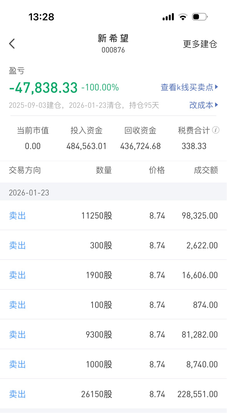
Task: Tap 卖出 in the 300股 row
Action: (17, 246)
